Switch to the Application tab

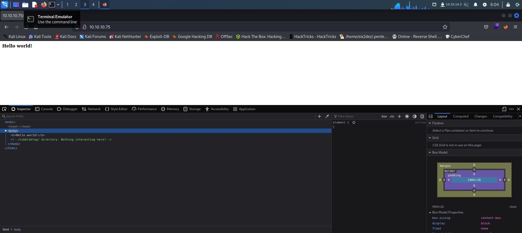coord(244,109)
